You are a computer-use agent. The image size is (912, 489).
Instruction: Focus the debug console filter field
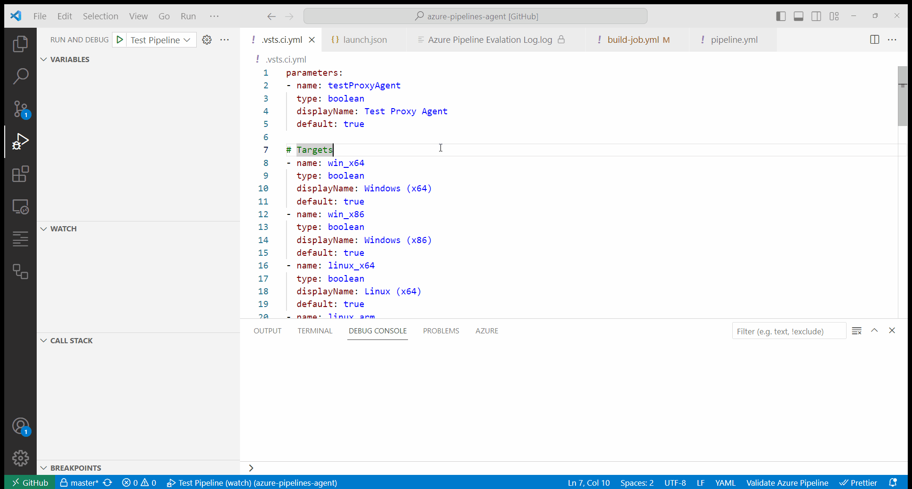(789, 331)
